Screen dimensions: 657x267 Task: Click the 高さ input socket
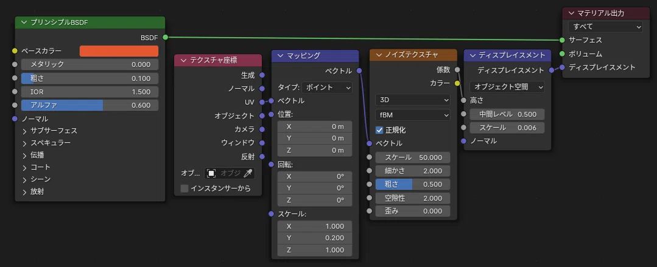coord(463,100)
